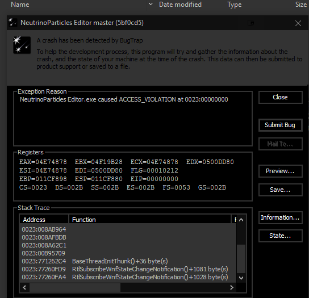Viewport: 309px width, 298px height.
Task: Click the large sparkle application icon
Action: coord(22,45)
